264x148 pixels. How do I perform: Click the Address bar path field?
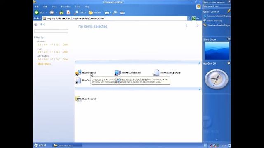tap(115, 18)
